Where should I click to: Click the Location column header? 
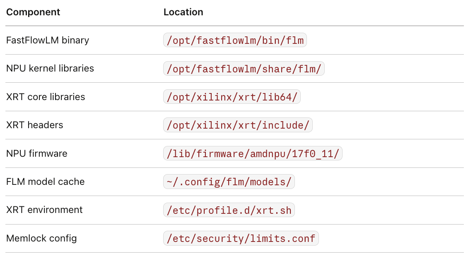coord(183,12)
